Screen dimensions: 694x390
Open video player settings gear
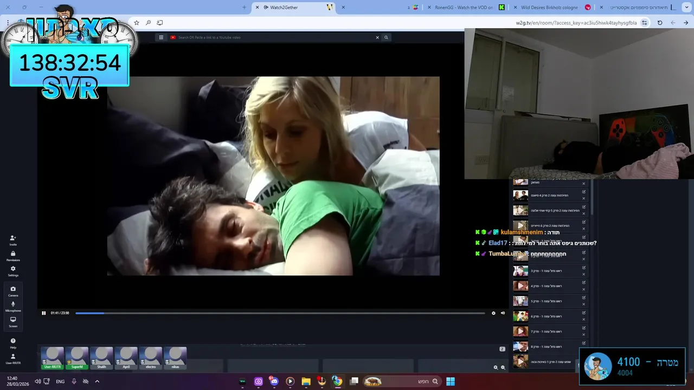coord(493,313)
